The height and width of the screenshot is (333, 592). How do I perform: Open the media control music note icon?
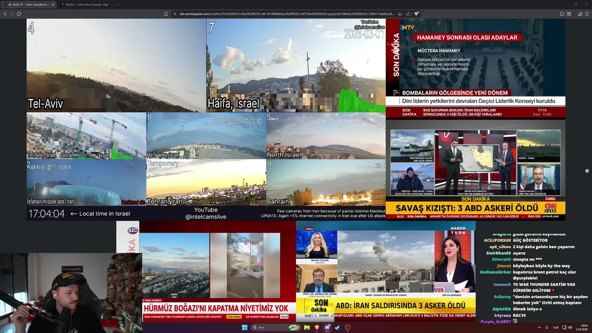coord(580,14)
